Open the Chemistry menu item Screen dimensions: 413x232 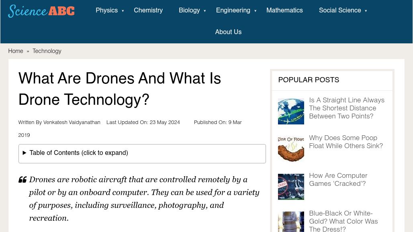coord(148,10)
